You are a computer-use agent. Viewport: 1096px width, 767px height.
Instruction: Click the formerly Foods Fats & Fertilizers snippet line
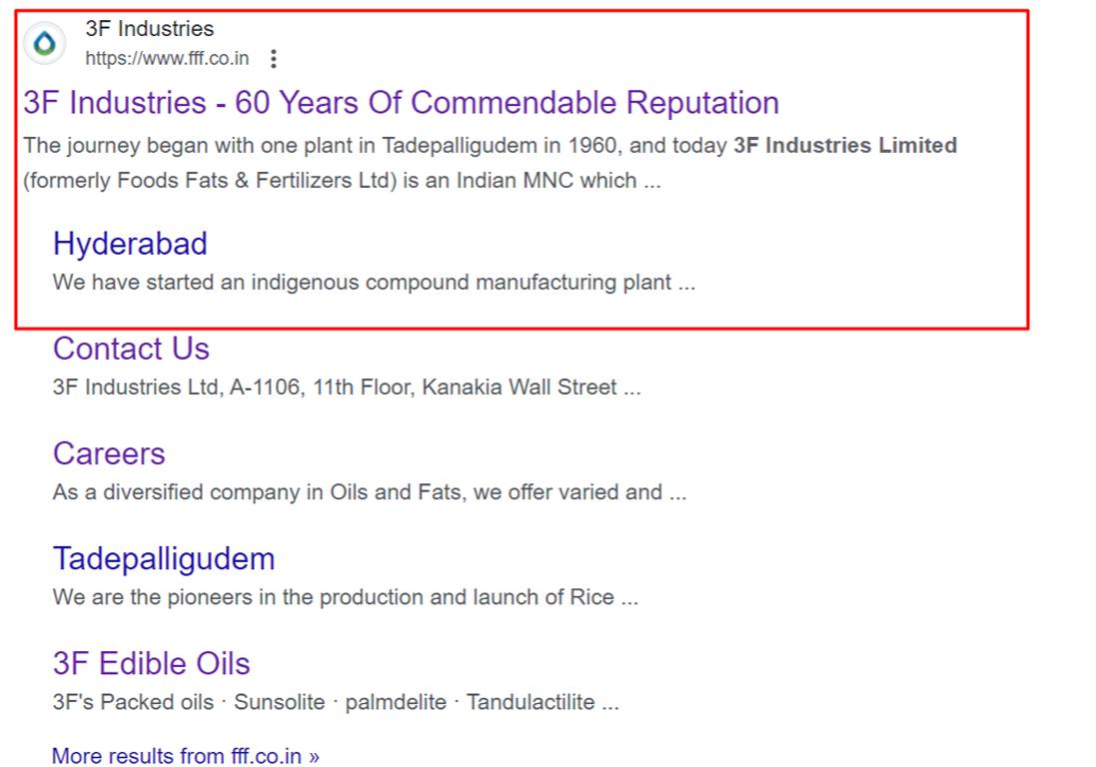(342, 181)
